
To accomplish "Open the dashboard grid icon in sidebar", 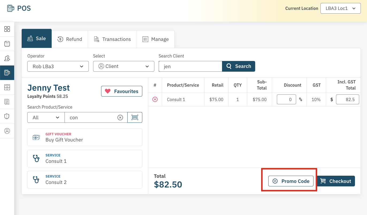I will [7, 29].
